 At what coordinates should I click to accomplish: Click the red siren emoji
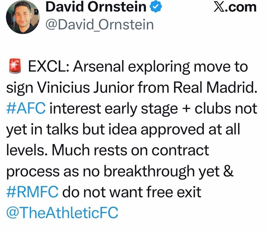coord(15,66)
